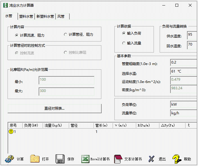Click the gears icon for 计算

click(10, 159)
